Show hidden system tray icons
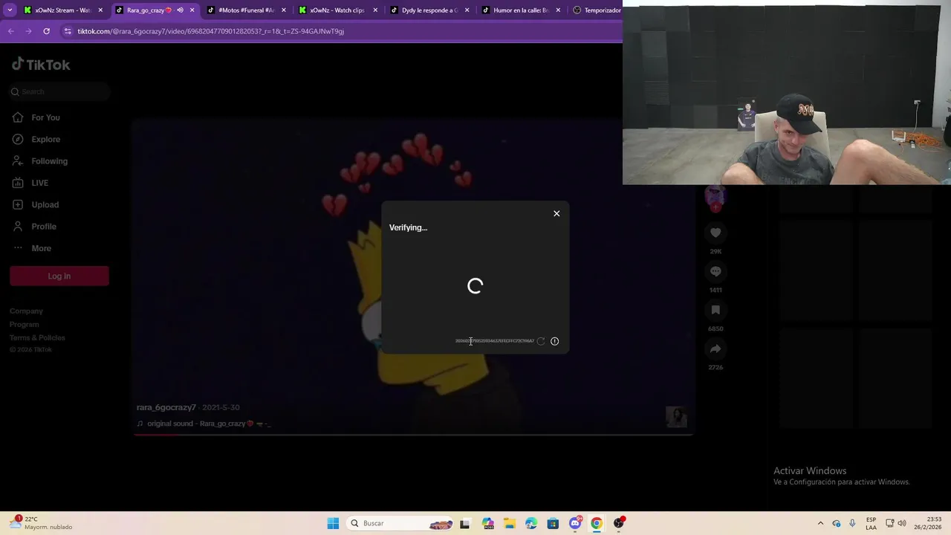This screenshot has height=535, width=951. 820,523
